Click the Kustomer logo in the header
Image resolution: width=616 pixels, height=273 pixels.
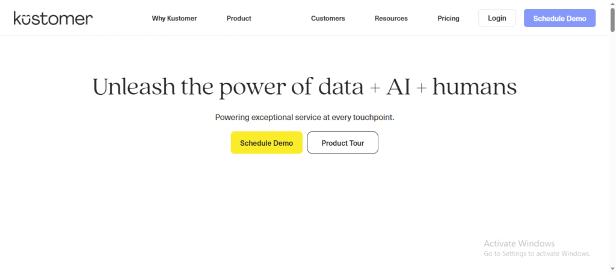(53, 18)
